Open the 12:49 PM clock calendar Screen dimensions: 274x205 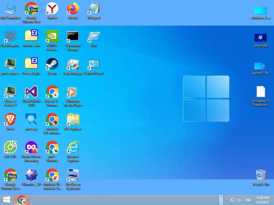pyautogui.click(x=262, y=200)
